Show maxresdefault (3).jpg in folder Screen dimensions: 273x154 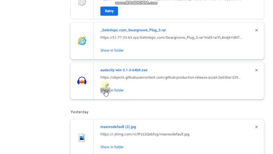[112, 147]
